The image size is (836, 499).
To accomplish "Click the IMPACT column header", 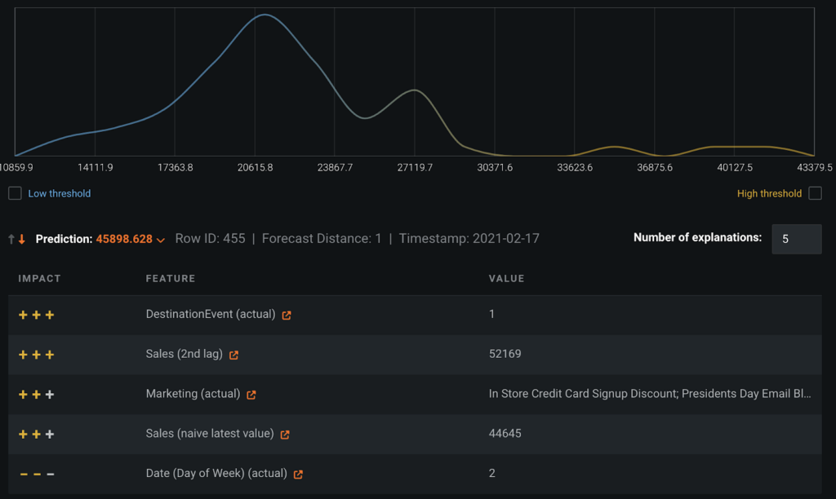I will (x=38, y=278).
